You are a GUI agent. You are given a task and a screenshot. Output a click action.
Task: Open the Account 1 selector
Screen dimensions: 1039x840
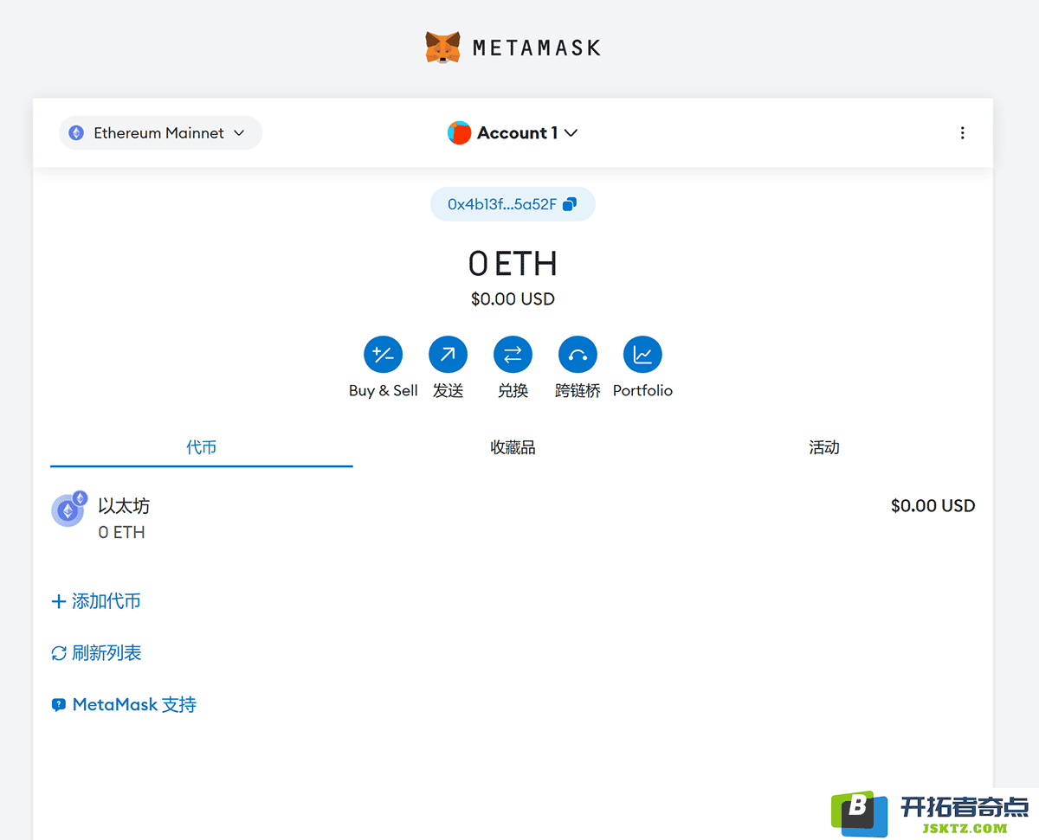[513, 133]
